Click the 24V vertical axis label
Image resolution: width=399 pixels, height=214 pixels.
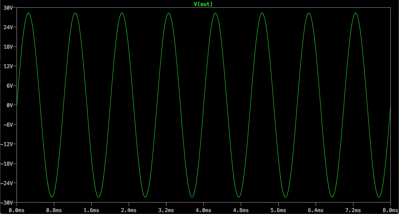tap(8, 27)
